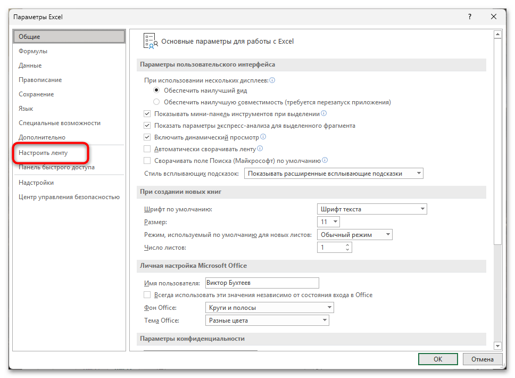Choose 'Обеспечить наилучшую совместимость' option
The width and height of the screenshot is (515, 378).
tap(156, 102)
